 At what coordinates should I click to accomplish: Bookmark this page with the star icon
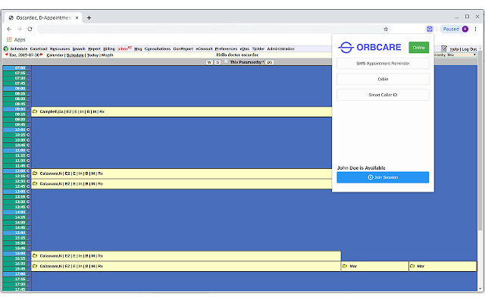386,29
